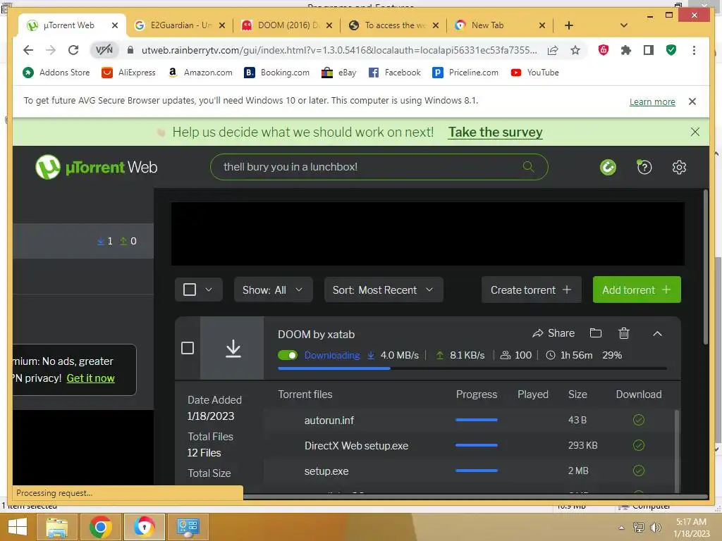Click the DOOM torrent progress bar
The image size is (722, 541).
pyautogui.click(x=472, y=368)
